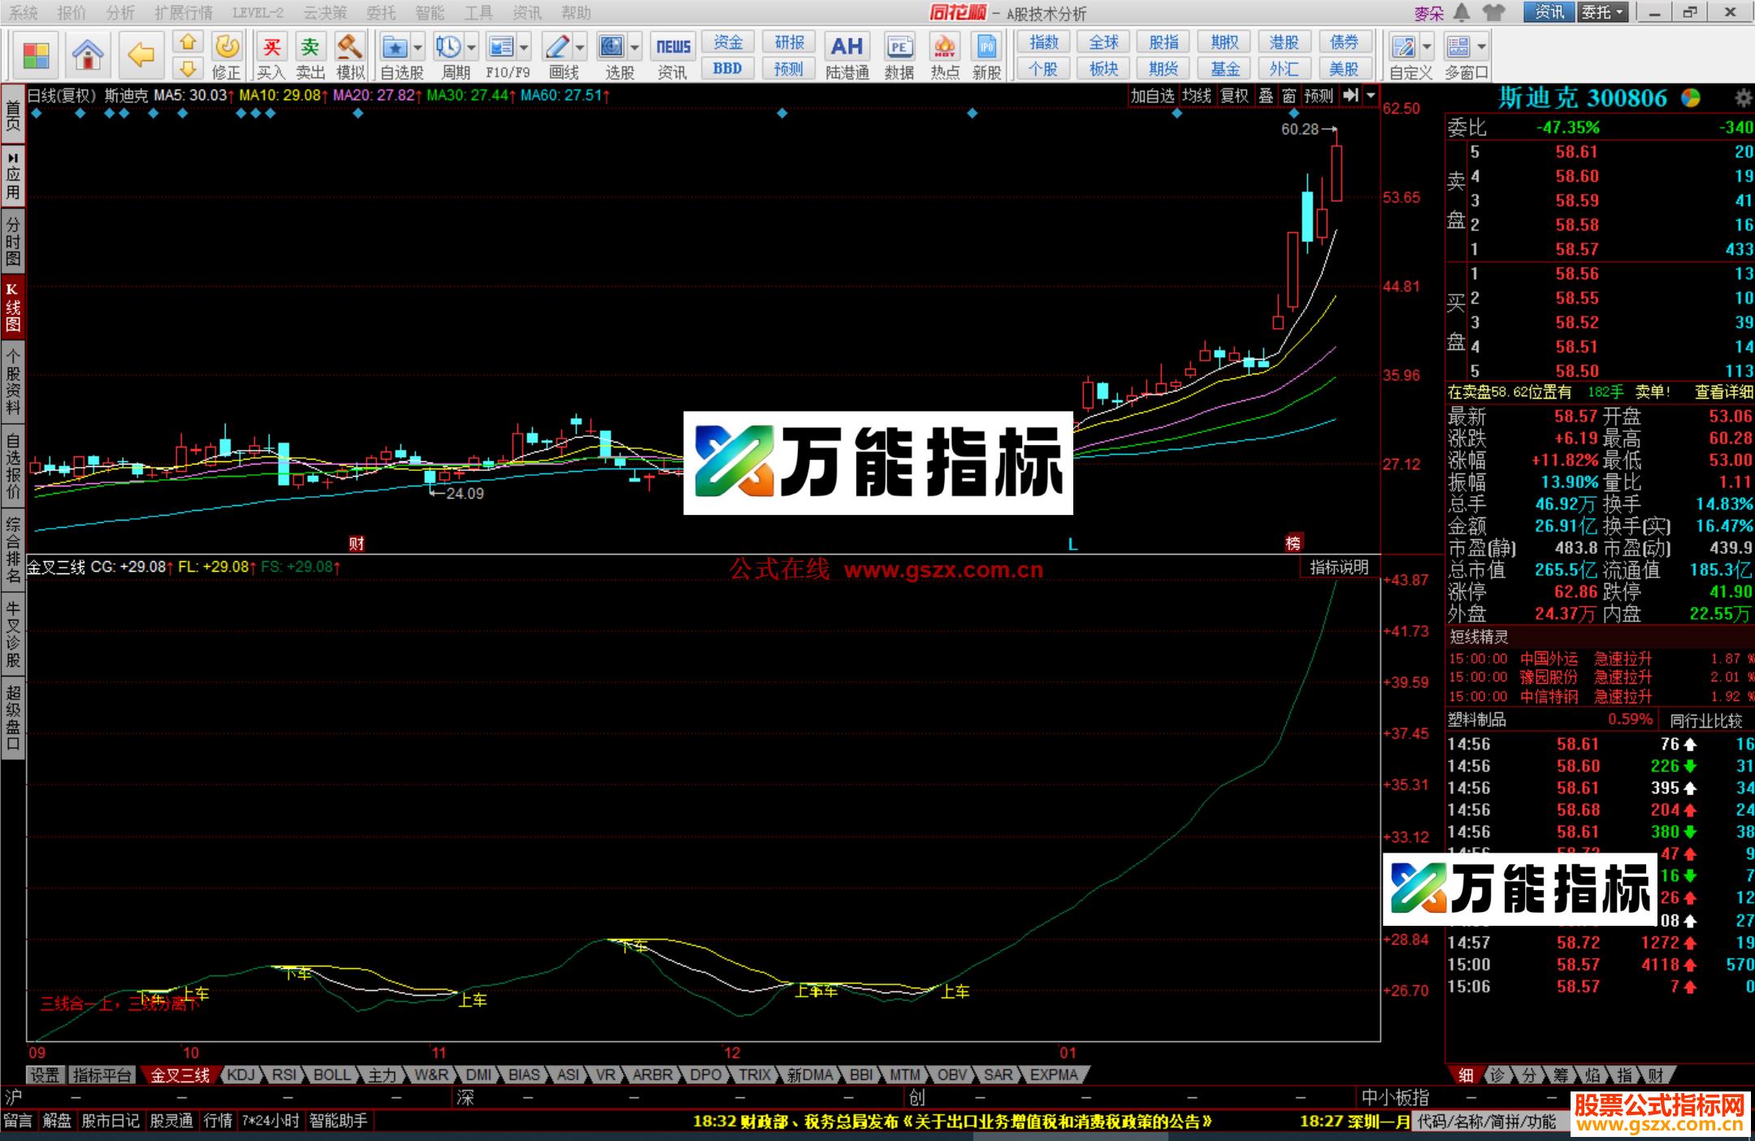Screen dimensions: 1755x1141
Task: Switch to the KDJ indicator tab
Action: (x=240, y=1074)
